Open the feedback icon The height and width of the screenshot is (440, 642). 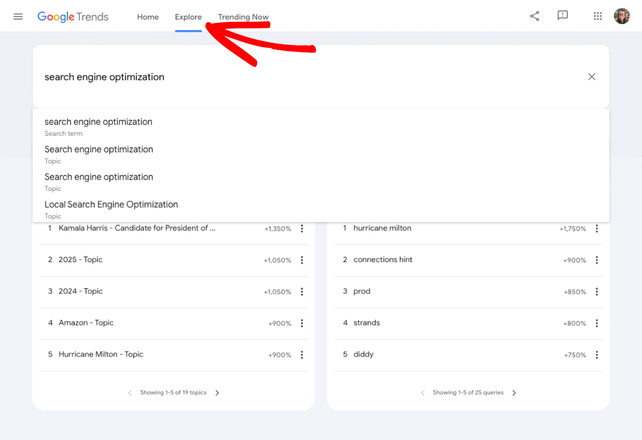[562, 16]
